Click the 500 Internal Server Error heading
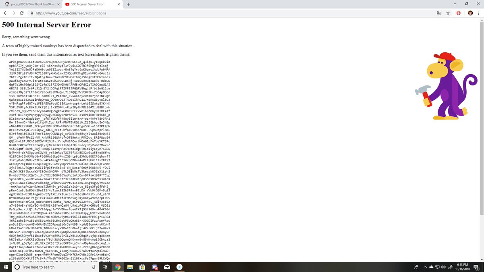 (x=47, y=25)
